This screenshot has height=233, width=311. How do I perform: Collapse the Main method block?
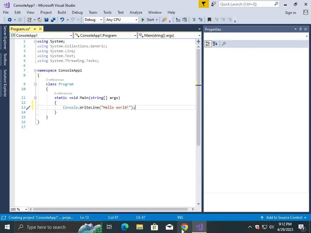click(35, 98)
